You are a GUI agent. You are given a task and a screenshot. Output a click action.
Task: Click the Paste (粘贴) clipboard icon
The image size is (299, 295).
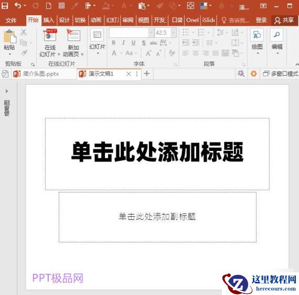9,36
